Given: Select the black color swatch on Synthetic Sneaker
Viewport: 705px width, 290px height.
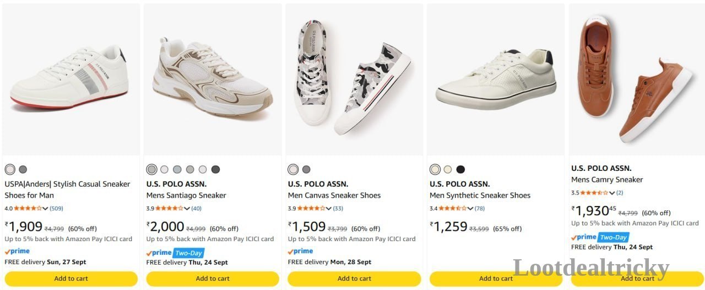Looking at the screenshot, I should [460, 169].
